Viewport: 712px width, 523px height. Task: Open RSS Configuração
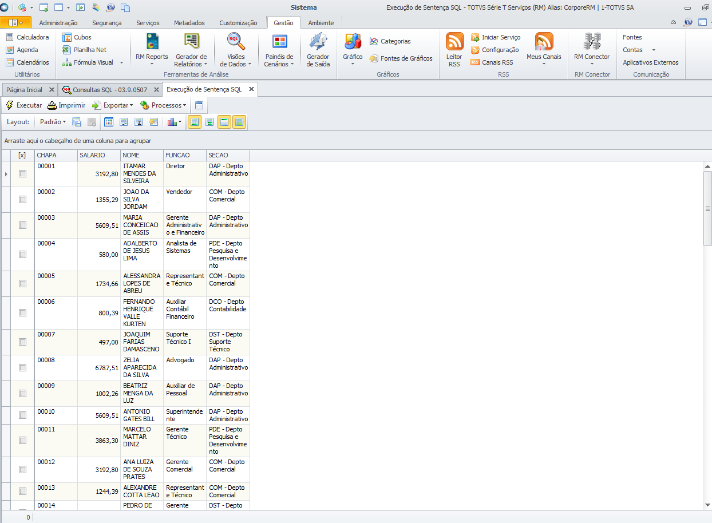point(495,50)
